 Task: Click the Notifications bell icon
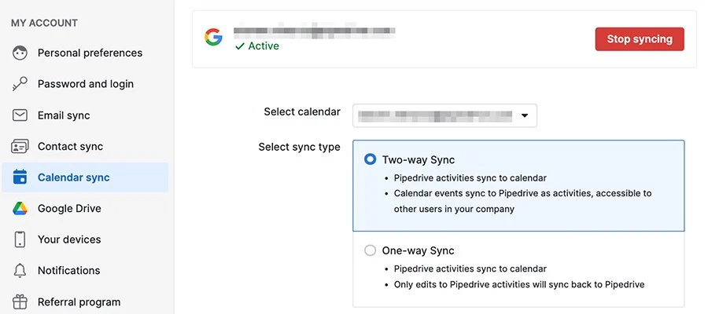tap(20, 270)
